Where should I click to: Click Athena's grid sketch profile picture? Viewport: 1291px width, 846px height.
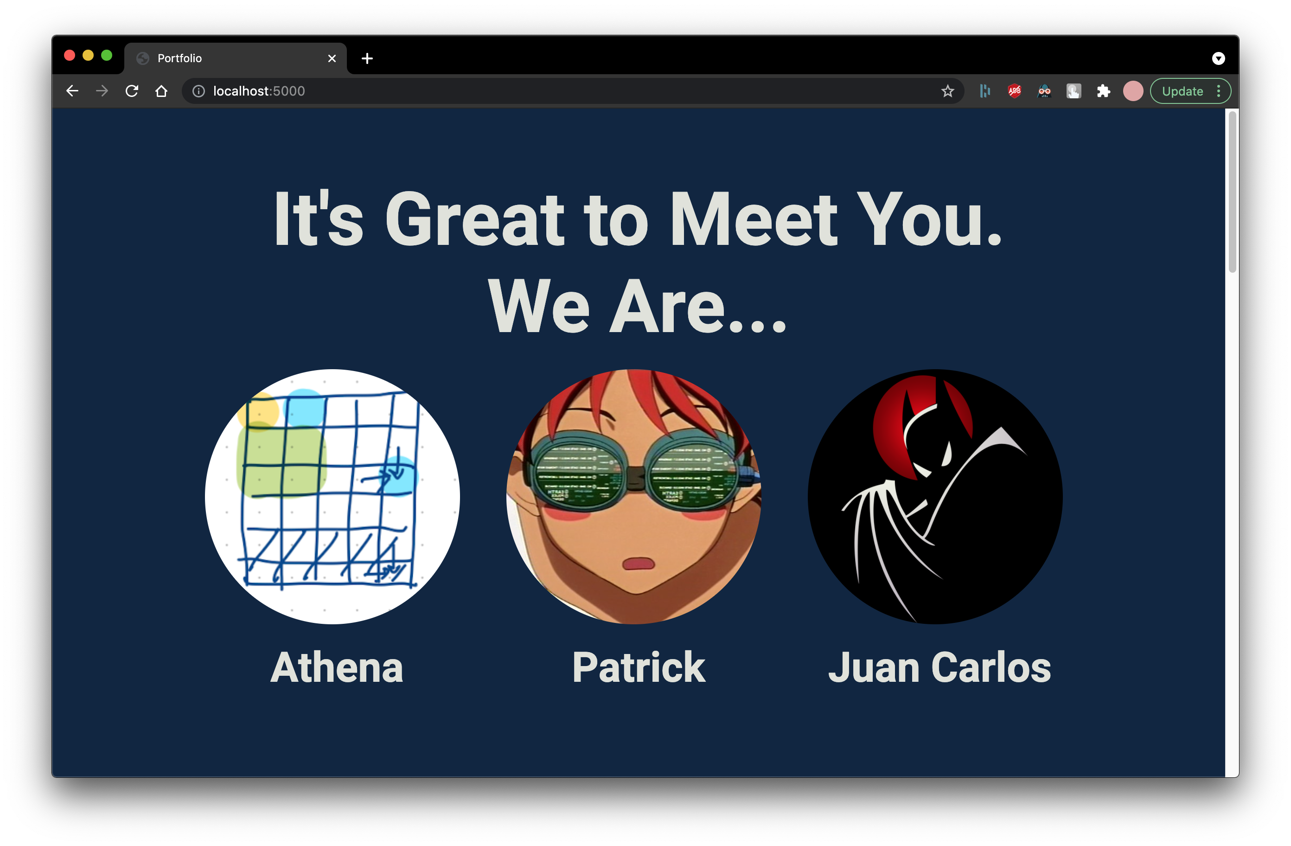[332, 497]
